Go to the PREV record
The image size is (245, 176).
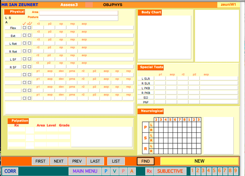click(77, 161)
